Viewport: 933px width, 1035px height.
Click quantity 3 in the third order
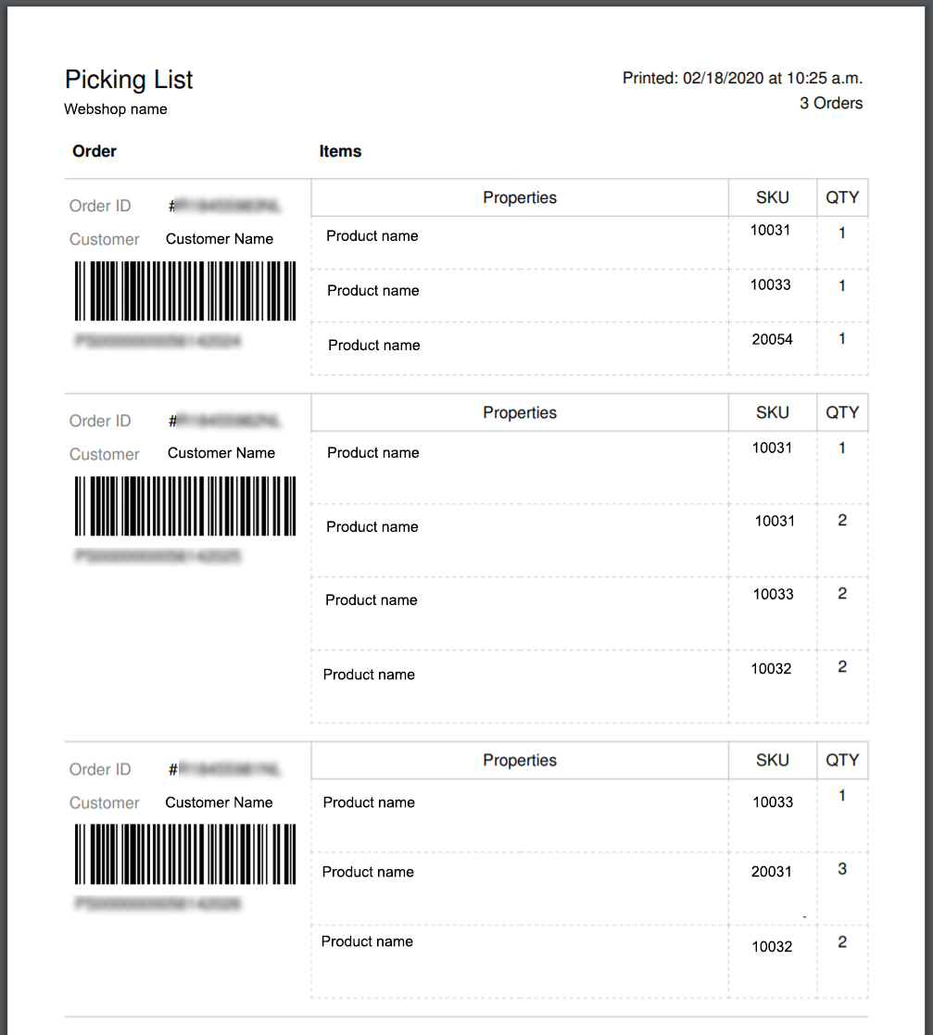click(x=842, y=868)
